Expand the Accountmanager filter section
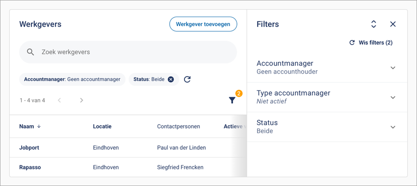This screenshot has height=186, width=417. coord(393,68)
